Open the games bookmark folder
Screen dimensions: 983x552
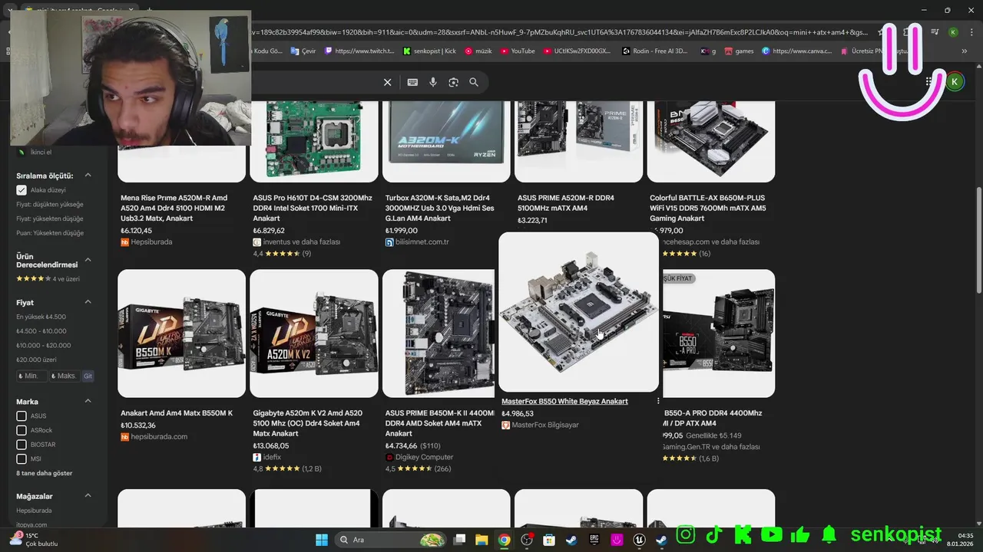click(738, 51)
